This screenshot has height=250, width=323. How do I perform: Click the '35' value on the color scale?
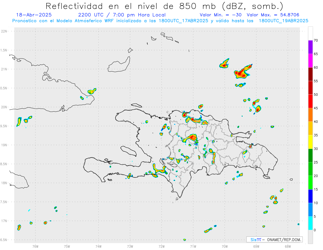coord(316,135)
